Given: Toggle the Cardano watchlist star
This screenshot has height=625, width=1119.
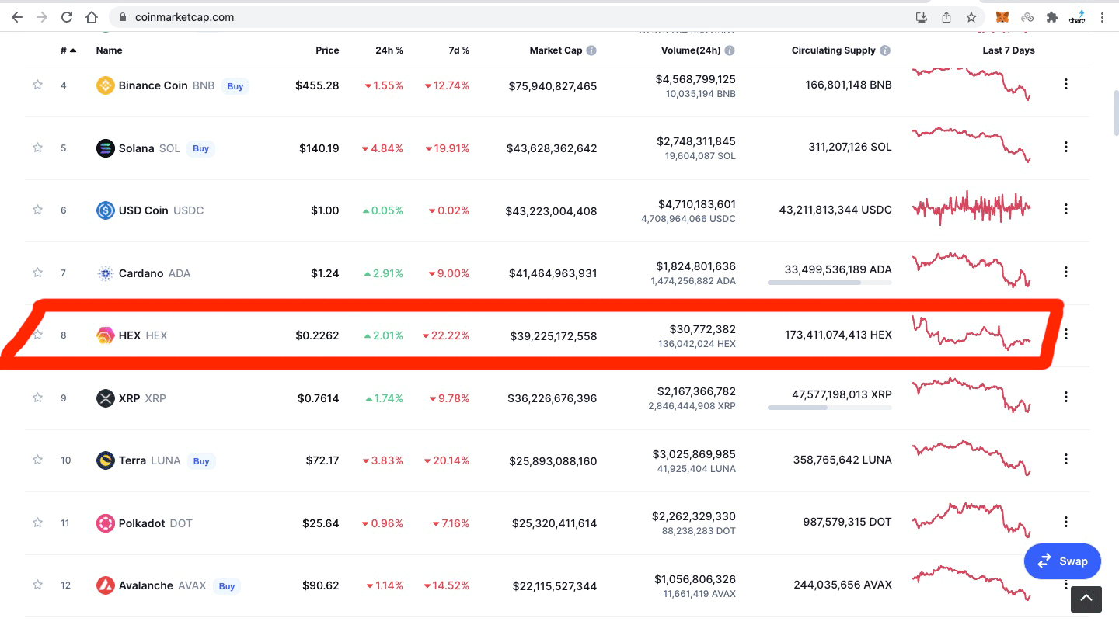Looking at the screenshot, I should click(x=37, y=273).
